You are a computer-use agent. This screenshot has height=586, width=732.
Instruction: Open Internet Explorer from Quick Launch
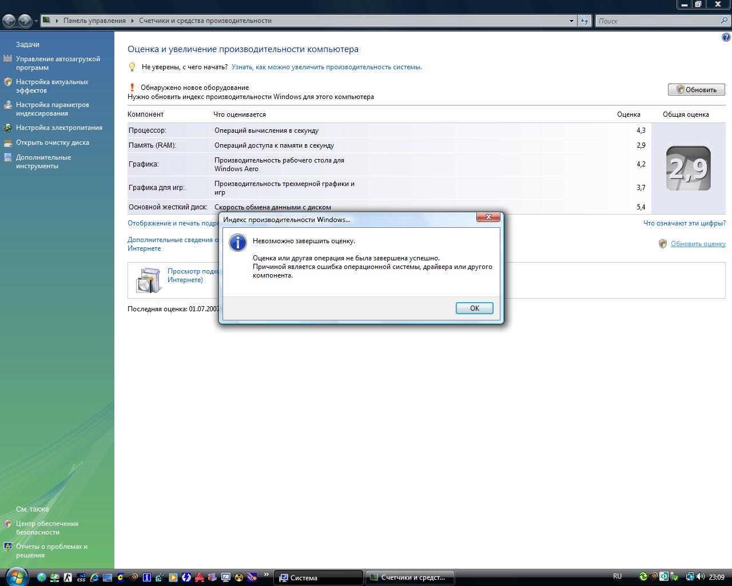[94, 577]
